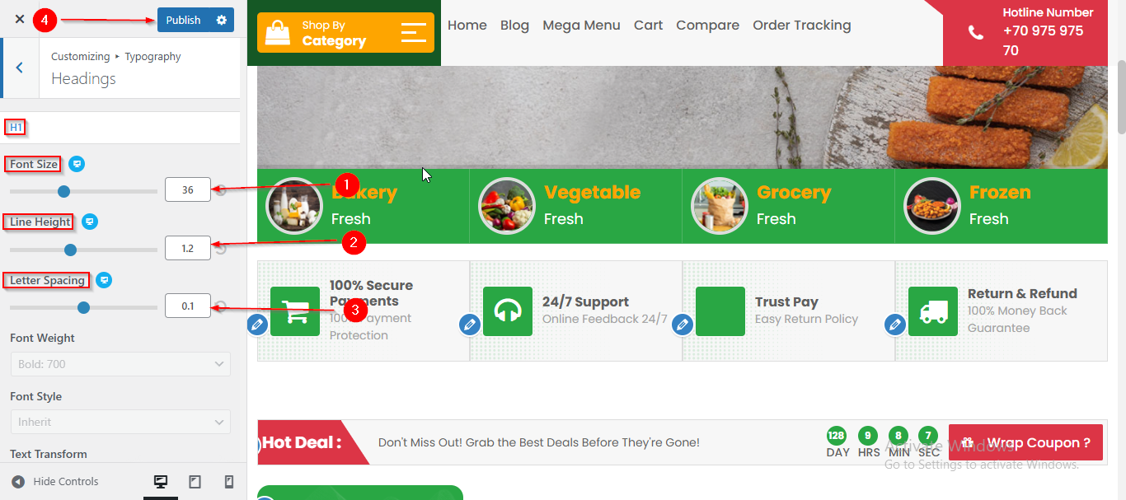Close the Customizer with the X icon
1126x500 pixels.
pos(20,19)
